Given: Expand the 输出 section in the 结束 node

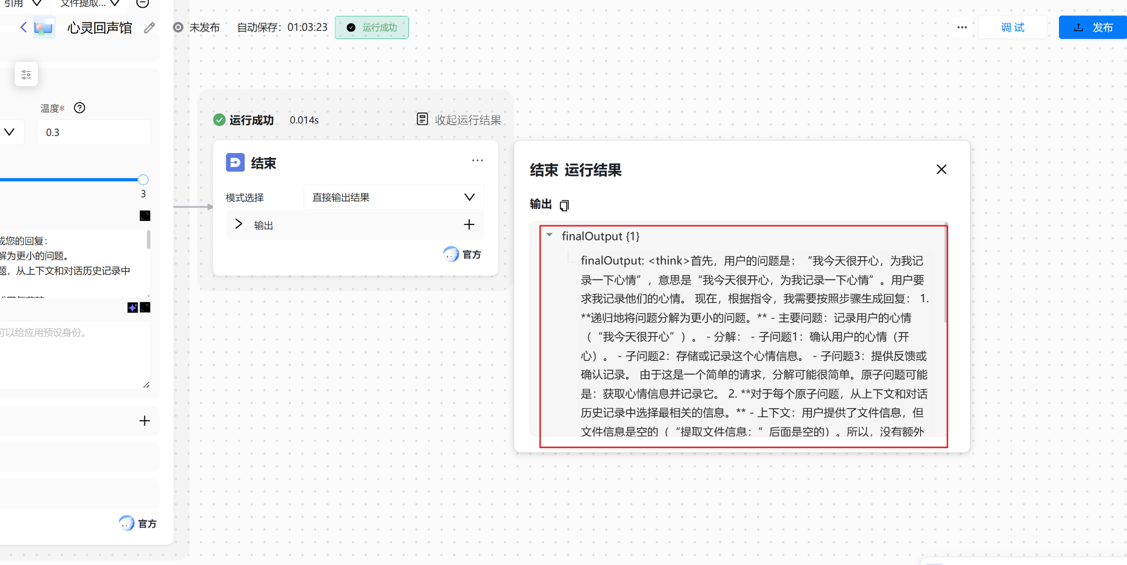Looking at the screenshot, I should point(238,224).
